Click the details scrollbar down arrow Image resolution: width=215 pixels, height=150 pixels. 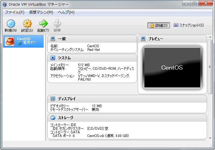(210, 138)
